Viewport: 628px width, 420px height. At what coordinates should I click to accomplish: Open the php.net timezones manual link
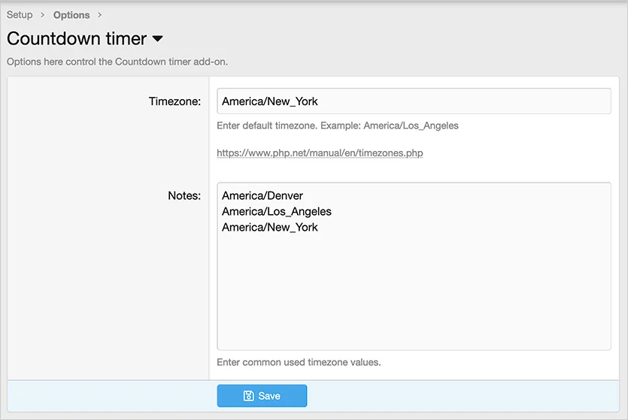320,153
